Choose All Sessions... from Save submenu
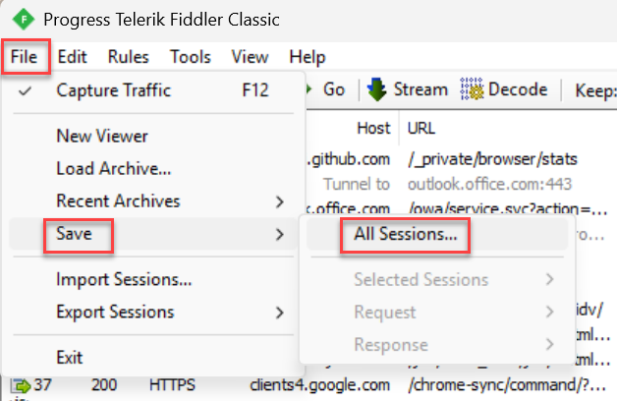This screenshot has width=617, height=401. tap(405, 235)
